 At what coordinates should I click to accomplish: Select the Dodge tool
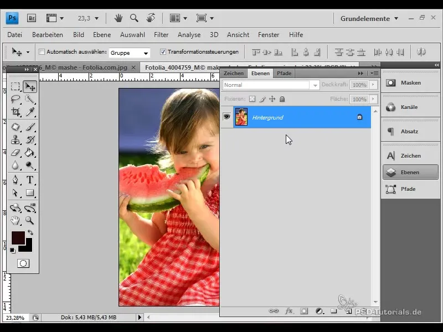(30, 165)
